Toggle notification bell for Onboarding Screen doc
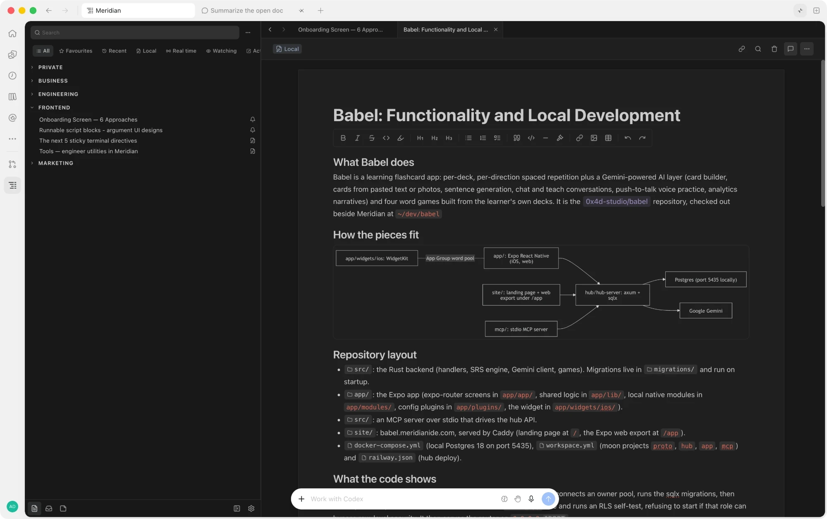 pos(253,120)
